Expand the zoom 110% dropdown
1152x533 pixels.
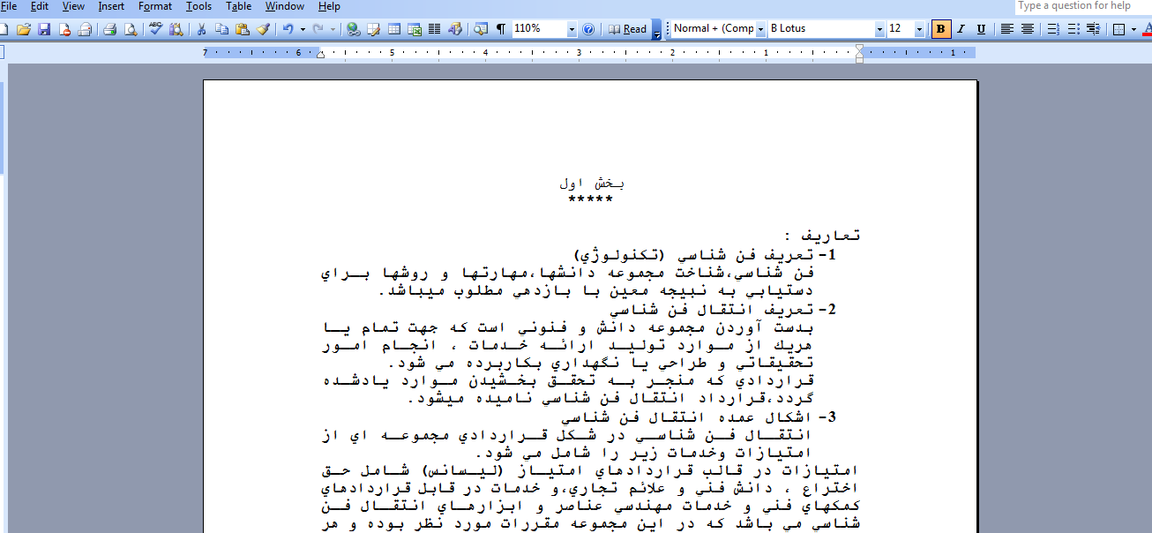(x=572, y=29)
